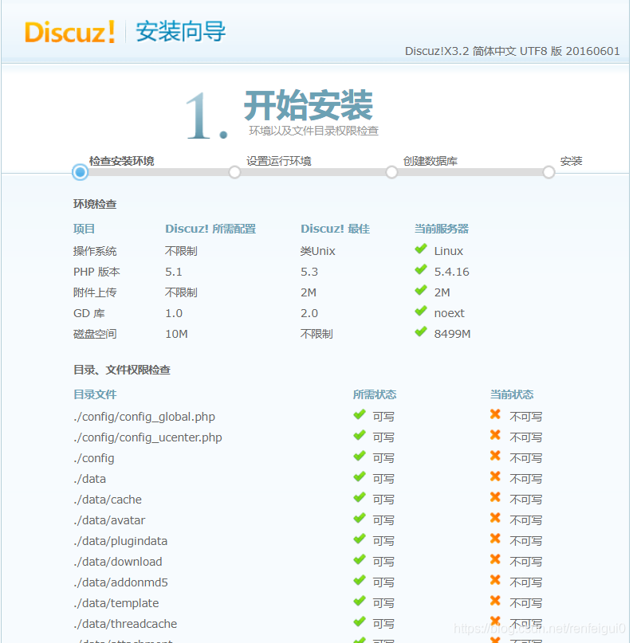633x643 pixels.
Task: Click the Discuz! 最佳 column header
Action: coord(335,229)
